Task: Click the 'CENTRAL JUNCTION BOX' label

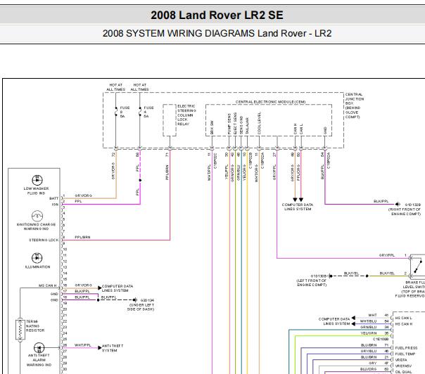Action: tap(354, 99)
